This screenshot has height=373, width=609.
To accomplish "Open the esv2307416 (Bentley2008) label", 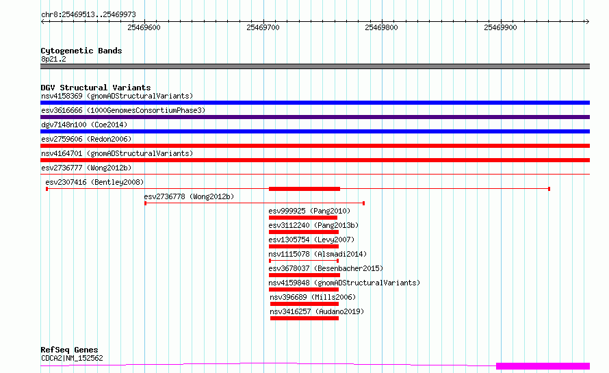I will click(94, 182).
